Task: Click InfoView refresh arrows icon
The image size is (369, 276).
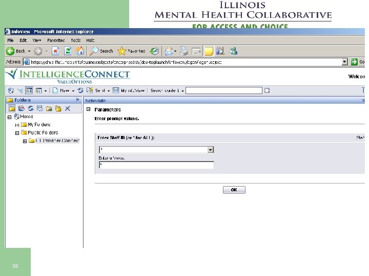Action: (x=80, y=90)
